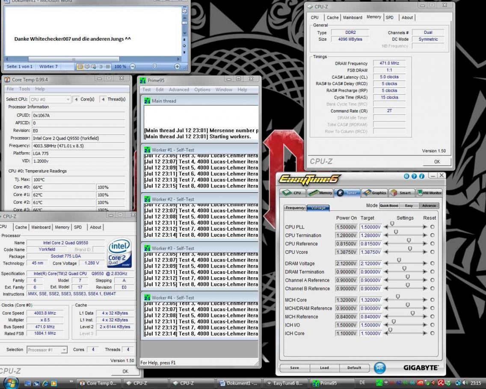Image resolution: width=486 pixels, height=389 pixels.
Task: Open the Options menu in Prime95
Action: click(202, 89)
